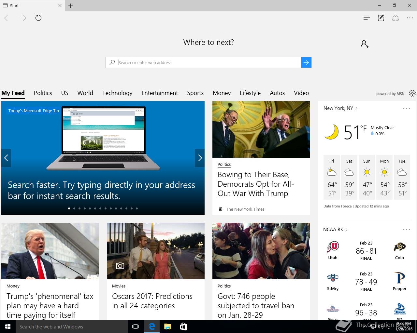Viewport: 417px width, 333px height.
Task: Make a Web Note with pen icon
Action: (381, 18)
